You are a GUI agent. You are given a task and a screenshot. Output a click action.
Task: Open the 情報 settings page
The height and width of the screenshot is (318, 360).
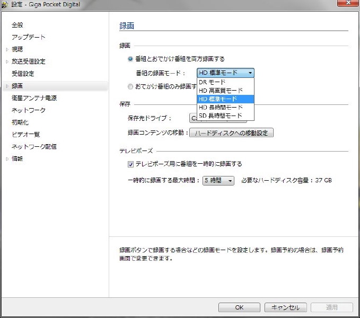tap(17, 159)
